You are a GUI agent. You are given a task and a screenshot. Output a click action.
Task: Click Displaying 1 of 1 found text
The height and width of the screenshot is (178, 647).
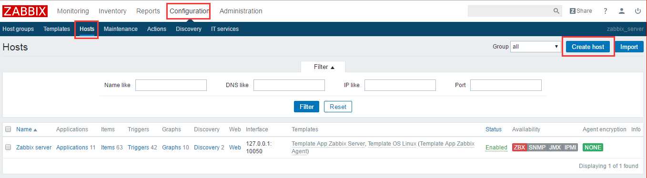[x=608, y=166]
